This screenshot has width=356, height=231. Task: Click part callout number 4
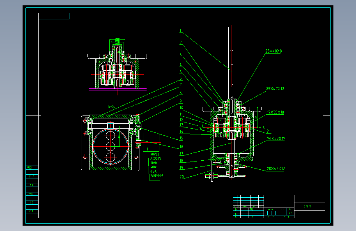coord(181,65)
